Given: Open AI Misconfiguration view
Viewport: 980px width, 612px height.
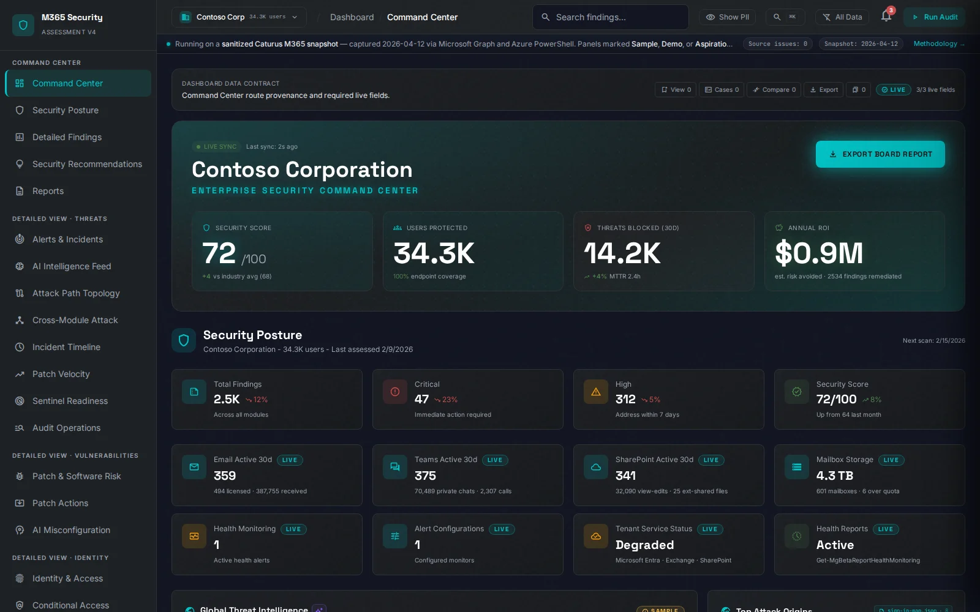Looking at the screenshot, I should tap(78, 530).
